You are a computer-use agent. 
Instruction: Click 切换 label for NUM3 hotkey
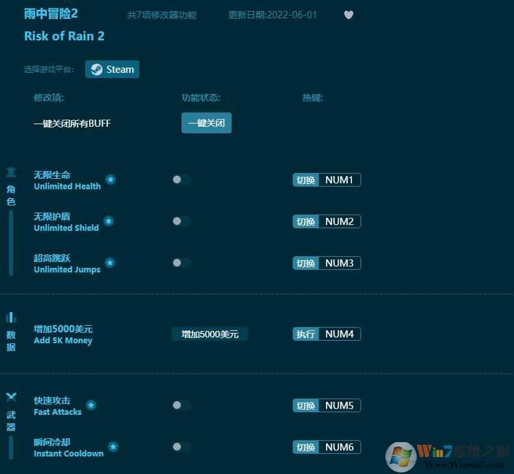[x=306, y=263]
